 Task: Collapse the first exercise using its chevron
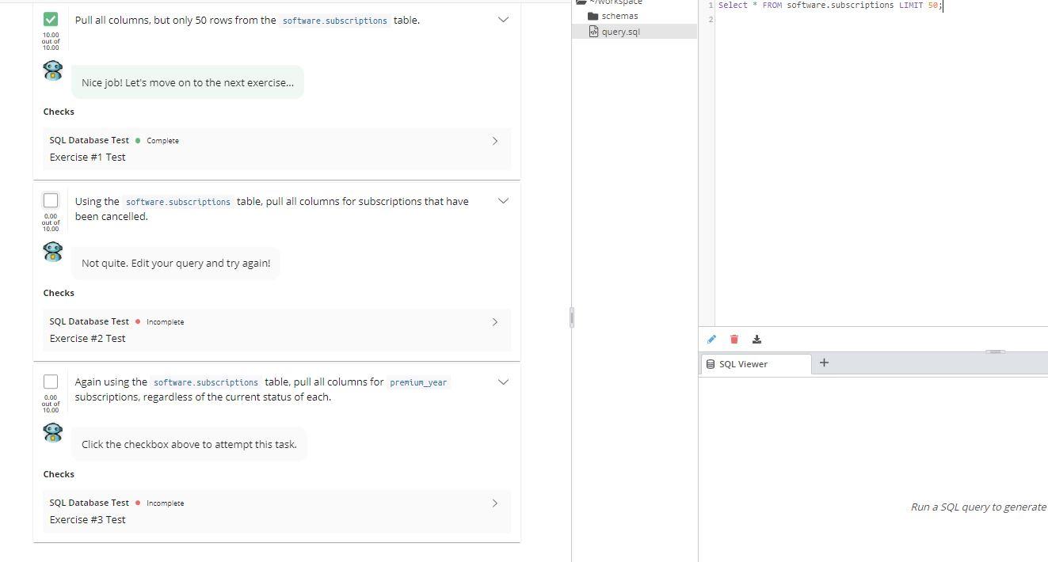(x=503, y=20)
